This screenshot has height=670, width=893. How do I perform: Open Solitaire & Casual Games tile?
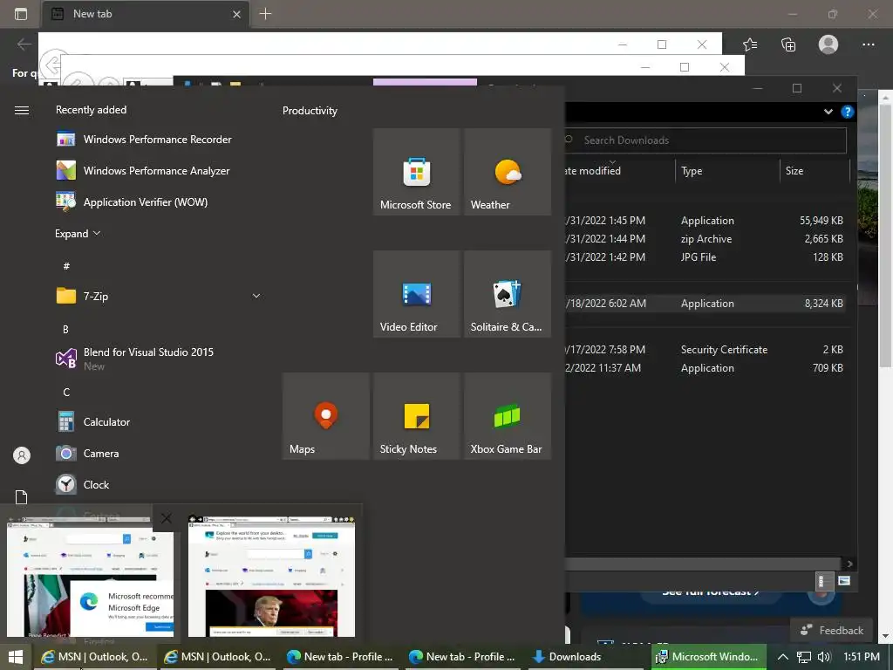508,294
